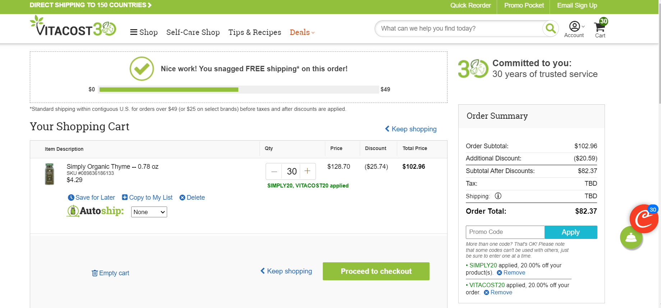Click the Price $128.70 cell

(339, 167)
